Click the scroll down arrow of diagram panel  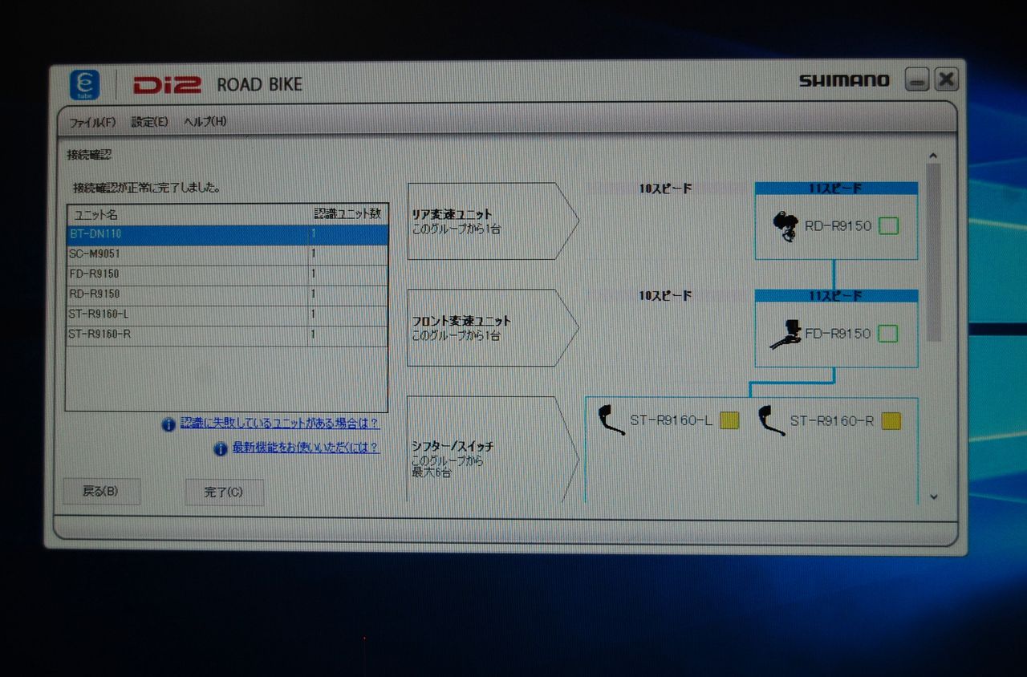tap(933, 497)
